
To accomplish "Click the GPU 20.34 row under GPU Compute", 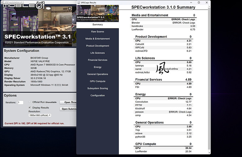I will coord(163,148).
